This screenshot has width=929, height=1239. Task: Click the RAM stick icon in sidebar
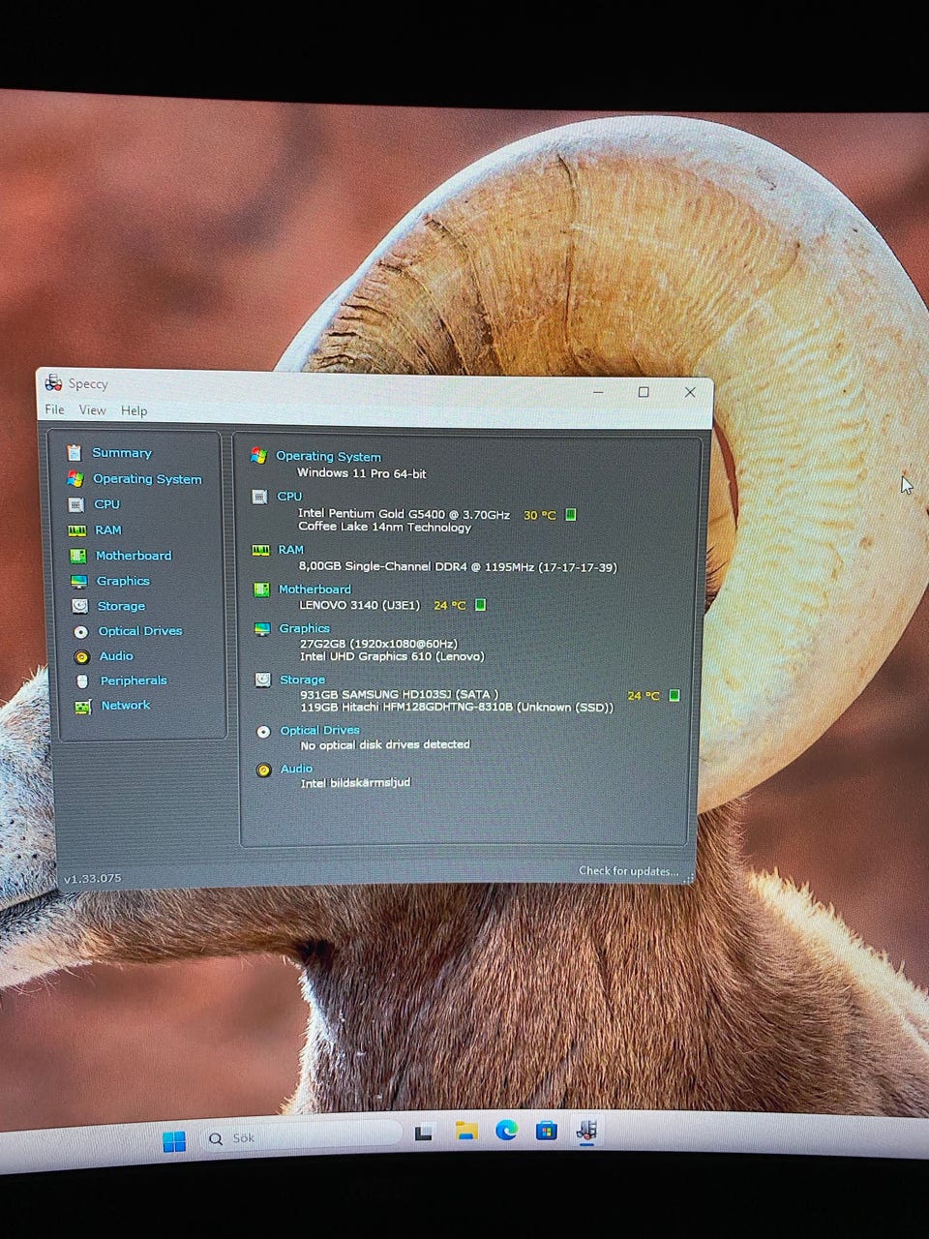(77, 530)
